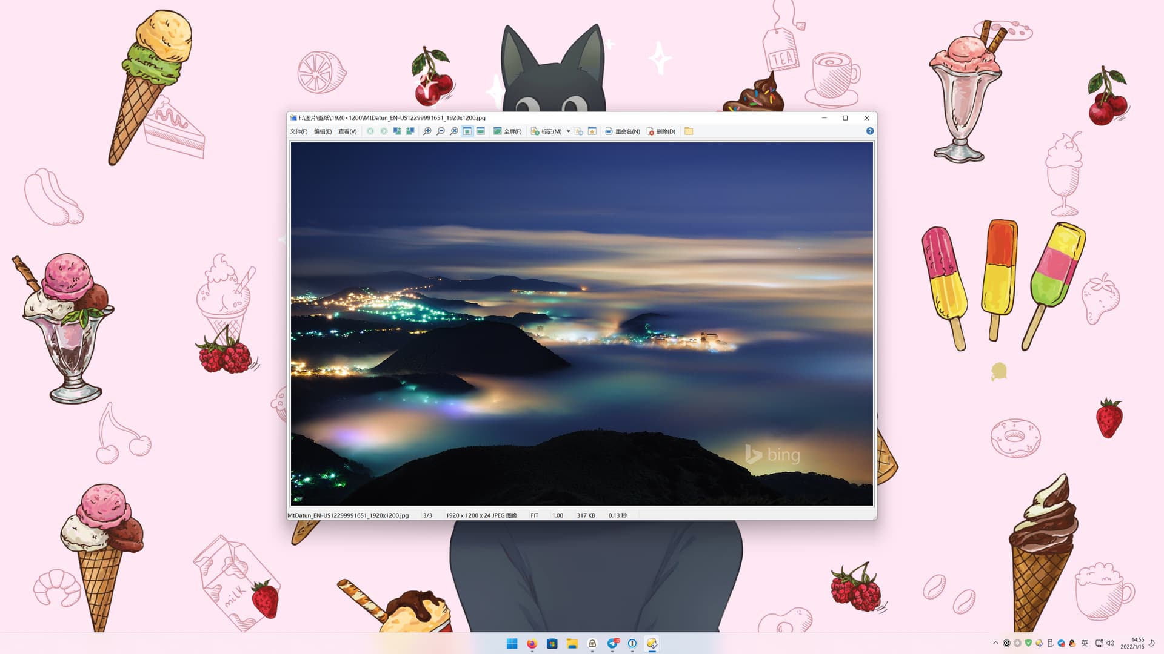
Task: Click the zoom out magnifier icon
Action: coord(441,131)
